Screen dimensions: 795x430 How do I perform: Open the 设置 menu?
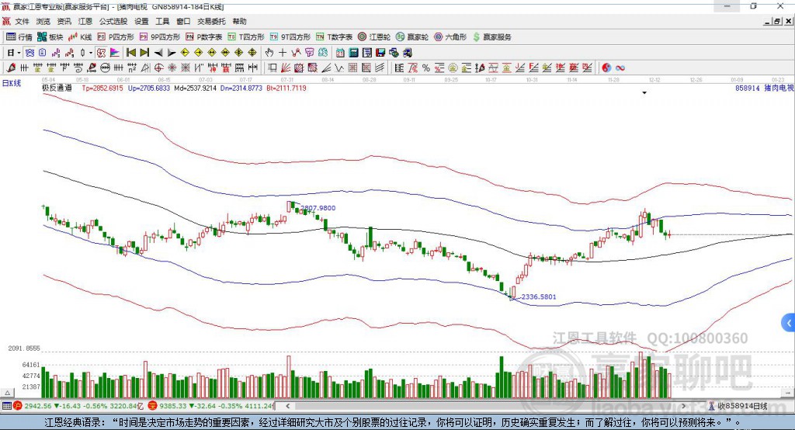point(141,21)
